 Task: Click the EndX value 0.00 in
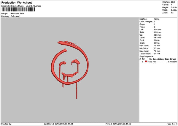click(x=157, y=40)
